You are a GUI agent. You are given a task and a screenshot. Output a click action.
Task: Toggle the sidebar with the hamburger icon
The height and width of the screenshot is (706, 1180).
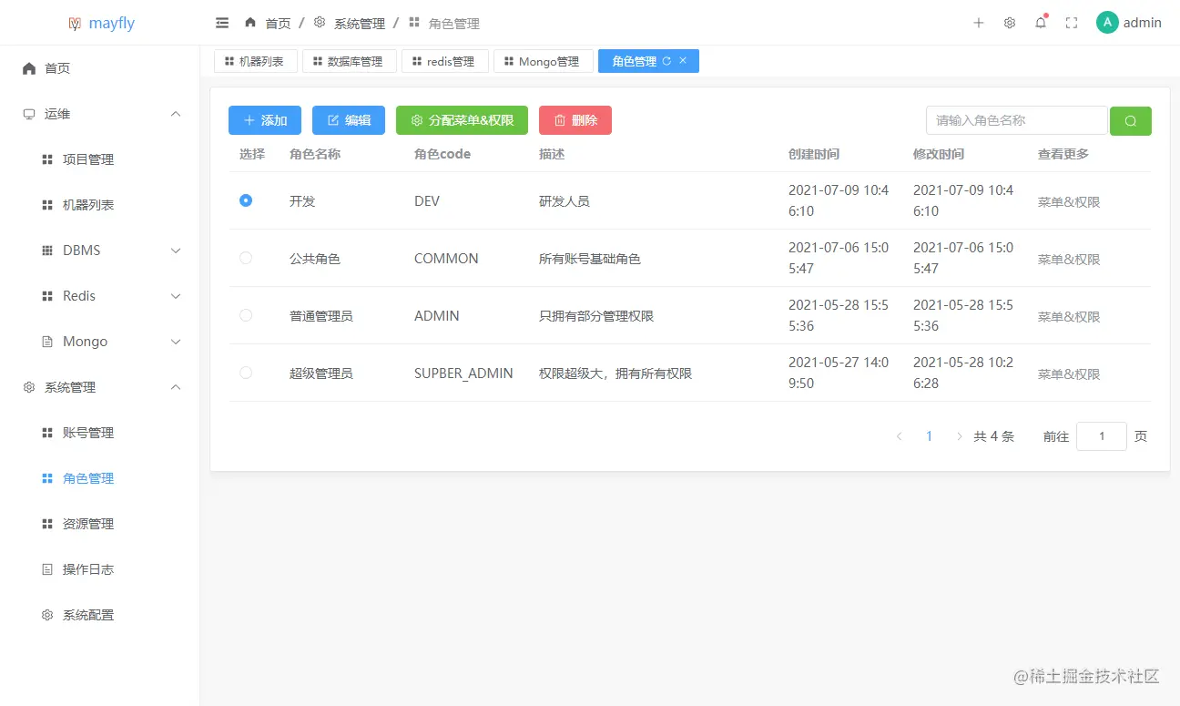(x=221, y=22)
